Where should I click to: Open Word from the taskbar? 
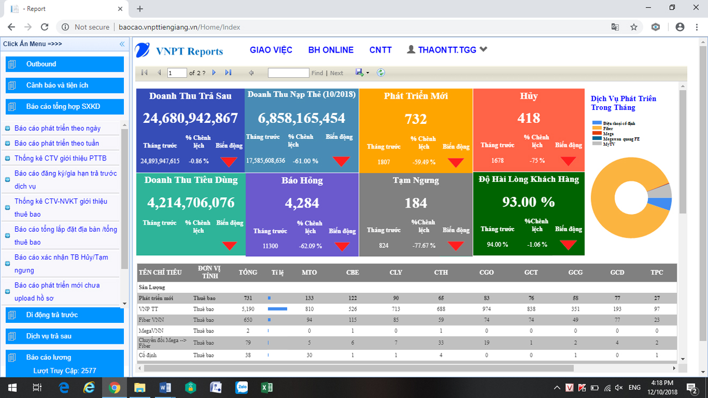coord(165,387)
